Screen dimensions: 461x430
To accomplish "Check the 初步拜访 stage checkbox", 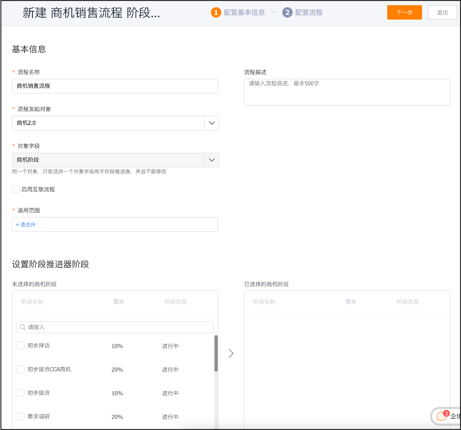I will pos(21,346).
